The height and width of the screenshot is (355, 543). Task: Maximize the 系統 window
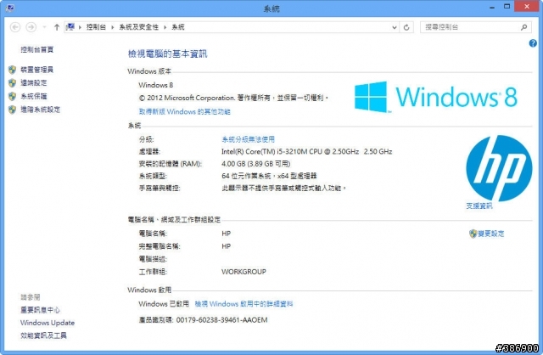[x=507, y=7]
